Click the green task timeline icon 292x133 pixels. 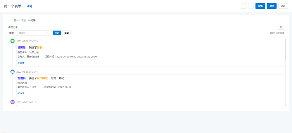pyautogui.click(x=13, y=41)
